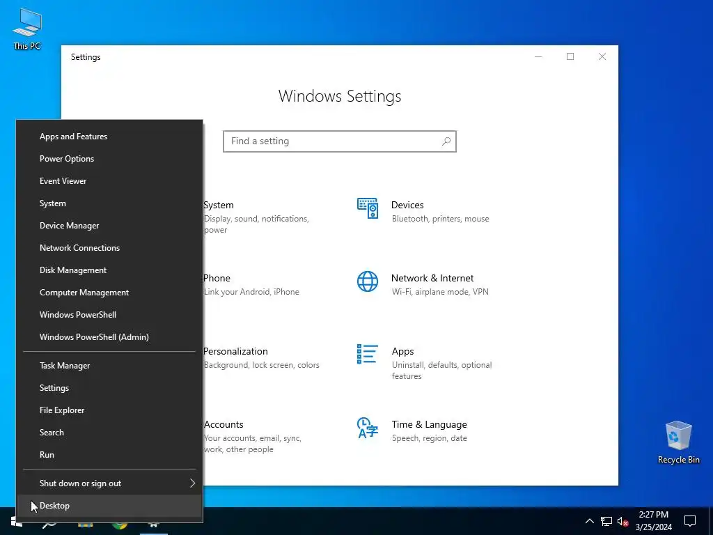Image resolution: width=713 pixels, height=535 pixels.
Task: Show hidden icons in the system tray
Action: pyautogui.click(x=589, y=521)
